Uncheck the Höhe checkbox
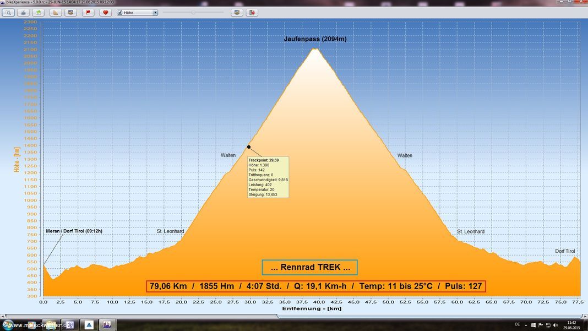The height and width of the screenshot is (331, 588). 120,13
